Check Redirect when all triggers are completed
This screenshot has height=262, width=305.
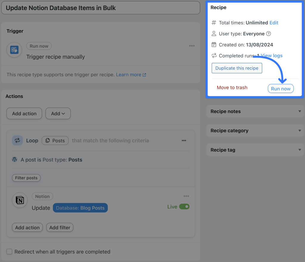click(x=9, y=252)
